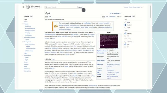Open the three-dot personal tools menu

[x=142, y=7]
